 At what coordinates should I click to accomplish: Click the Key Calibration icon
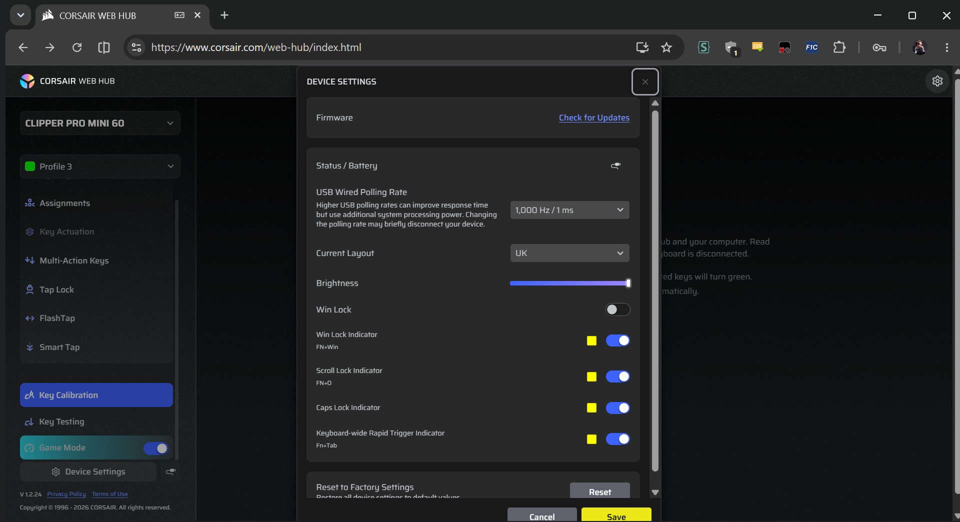coord(29,395)
